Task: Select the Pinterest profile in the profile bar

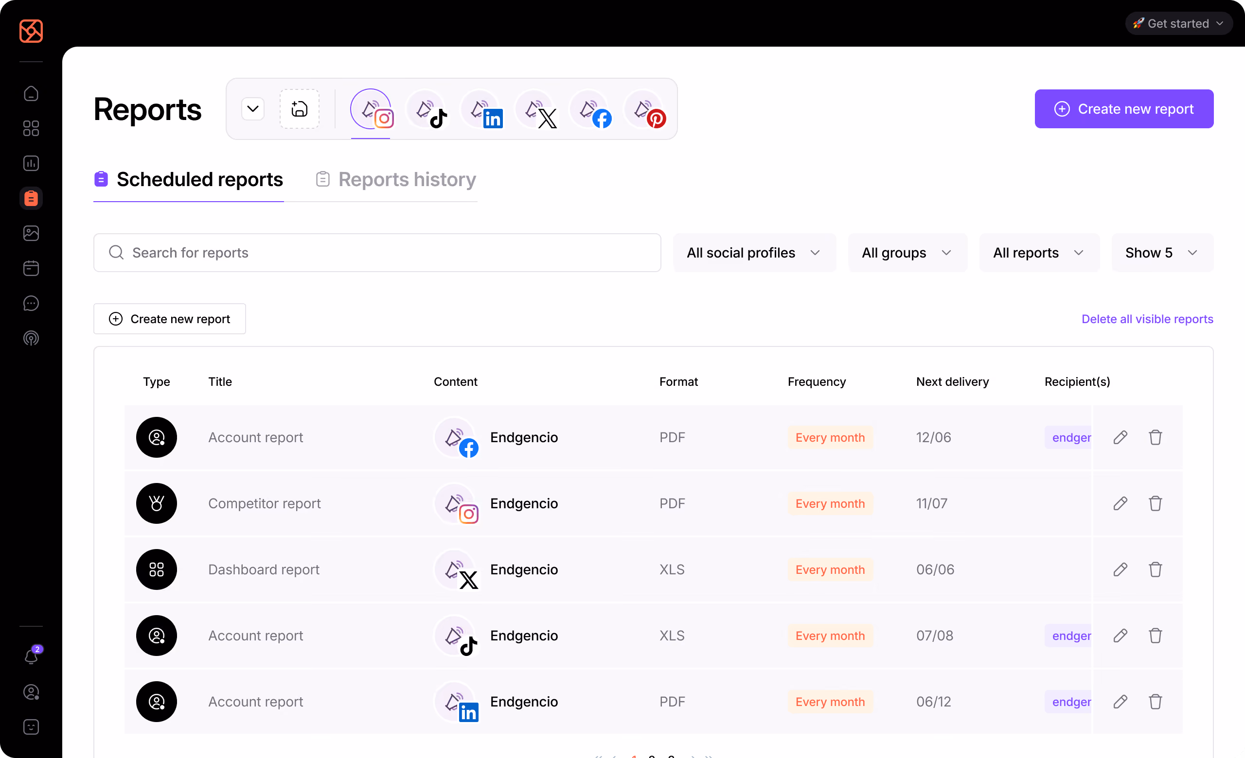Action: click(646, 109)
